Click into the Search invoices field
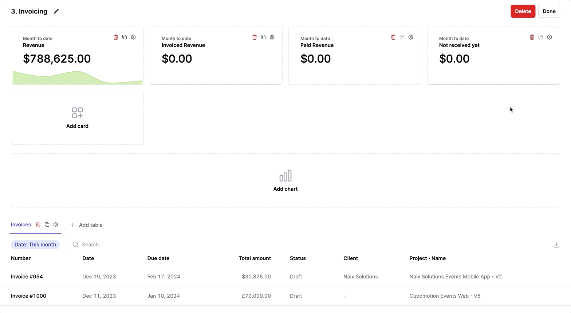The height and width of the screenshot is (313, 571). click(x=109, y=245)
